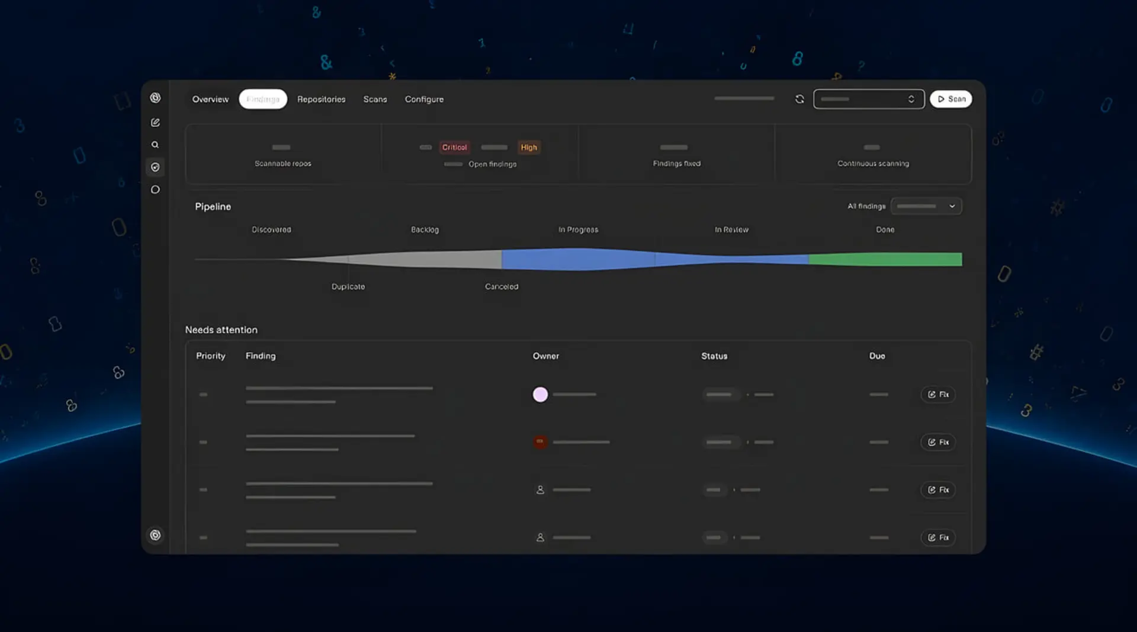The width and height of the screenshot is (1137, 632).
Task: Click the green Done pipeline segment
Action: 885,259
